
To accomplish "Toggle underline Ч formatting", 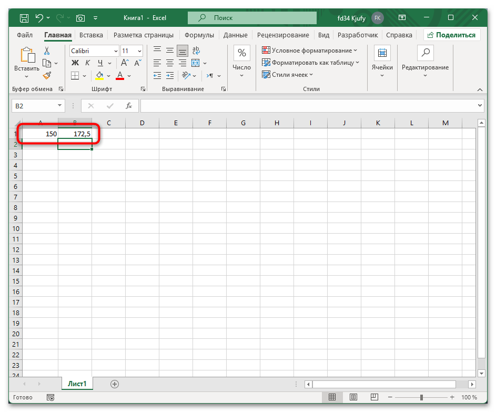I will (100, 63).
